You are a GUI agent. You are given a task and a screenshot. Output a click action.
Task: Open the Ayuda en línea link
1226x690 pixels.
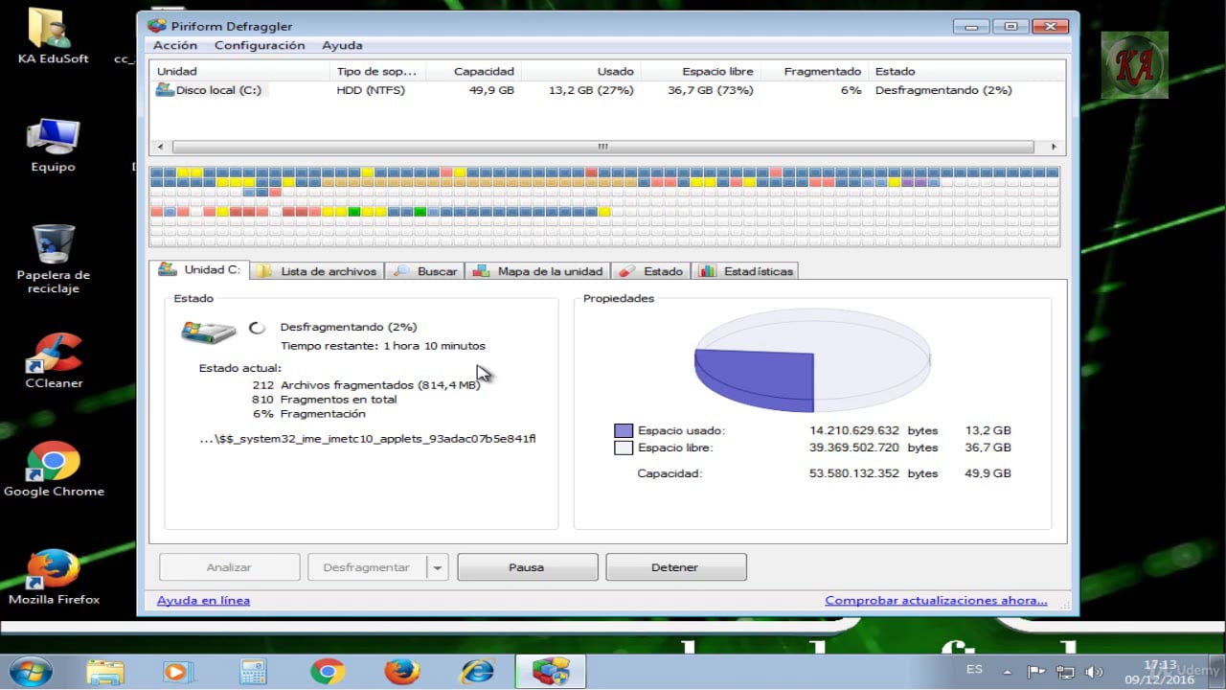[x=203, y=600]
